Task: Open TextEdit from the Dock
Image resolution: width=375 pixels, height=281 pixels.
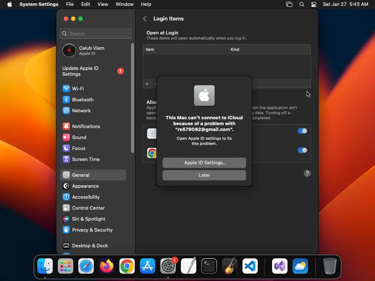Action: (x=189, y=266)
